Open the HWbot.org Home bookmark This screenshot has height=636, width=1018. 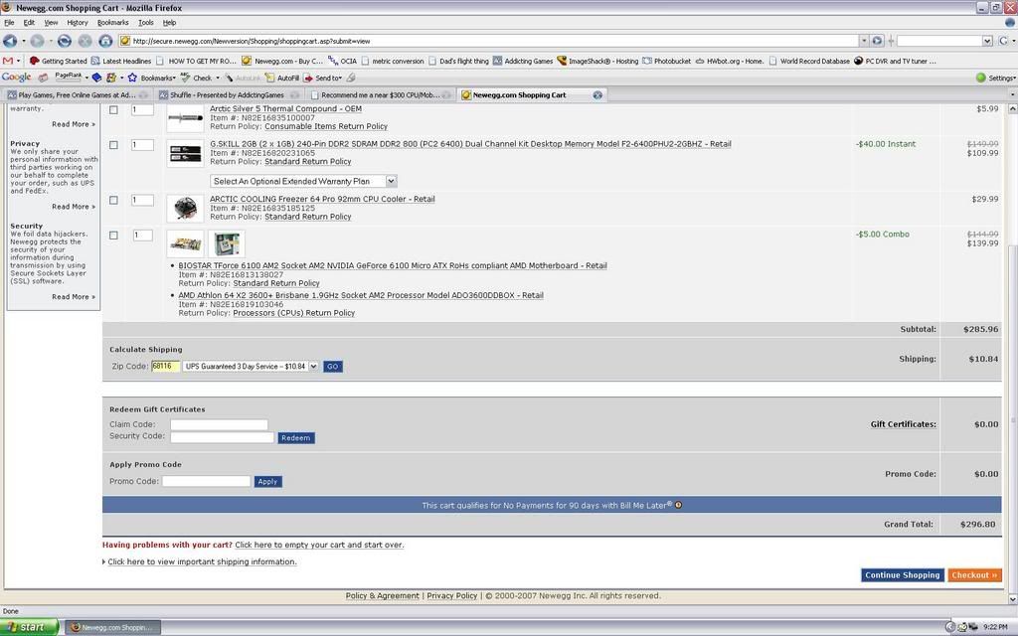coord(729,61)
